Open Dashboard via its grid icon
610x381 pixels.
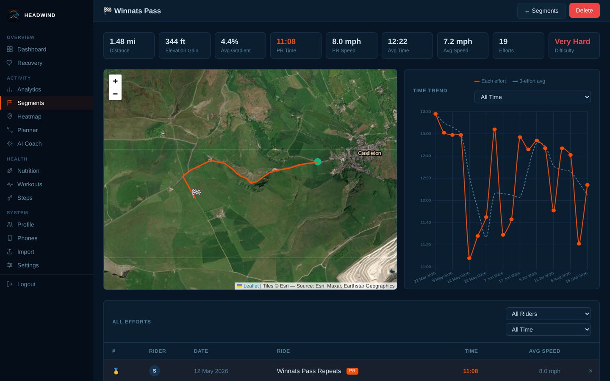(x=10, y=50)
